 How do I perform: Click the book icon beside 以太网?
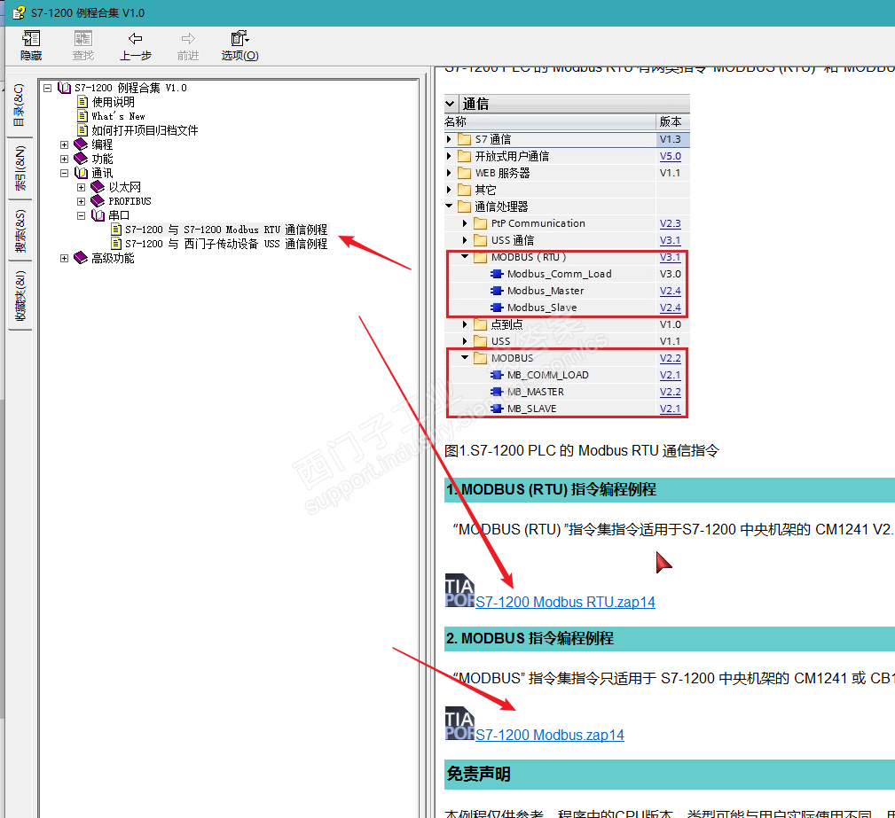(98, 187)
